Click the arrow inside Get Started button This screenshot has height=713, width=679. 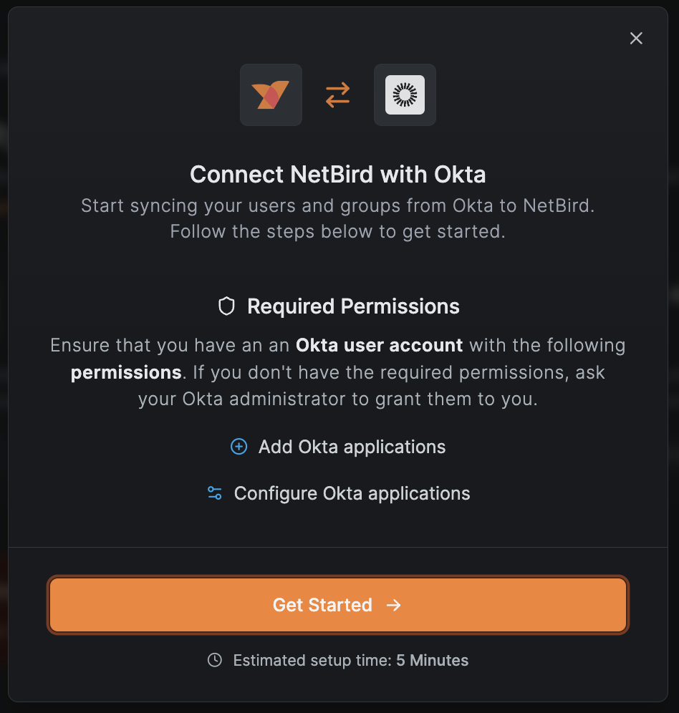point(393,605)
